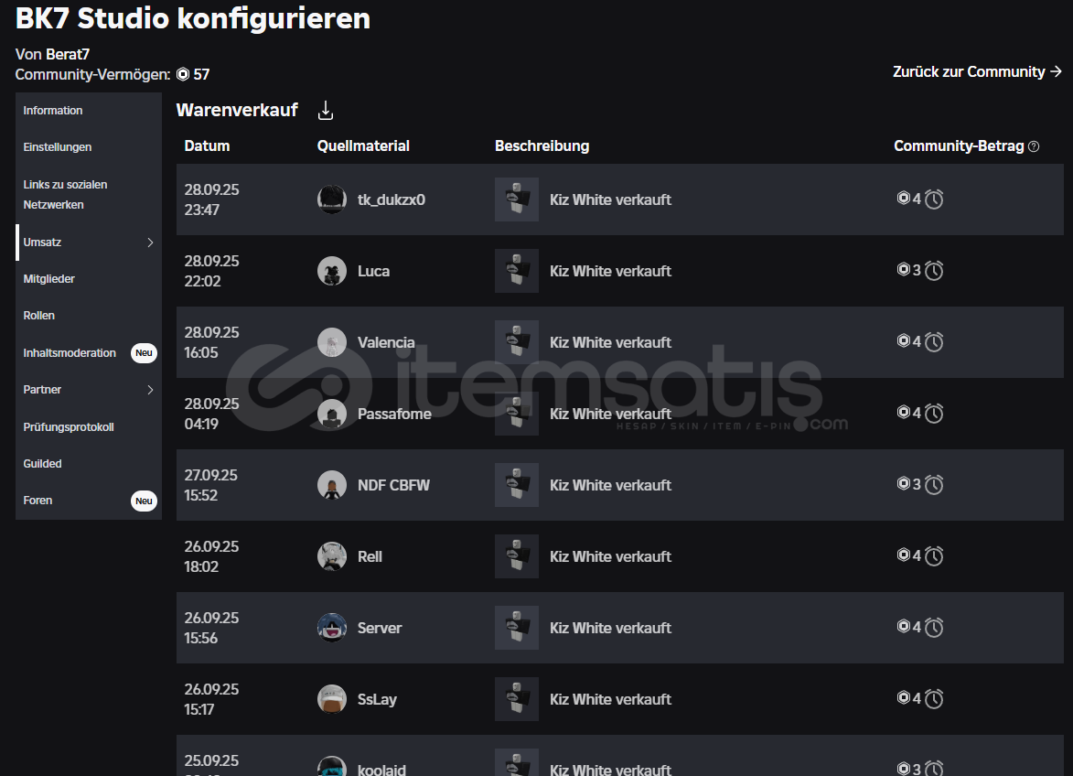Open Valencia's user profile link
The image size is (1073, 776).
coord(386,342)
